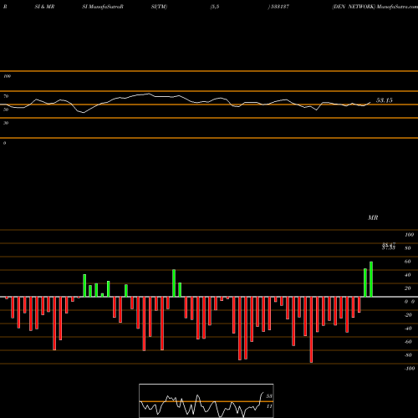Click the MR axis label '40'
The width and height of the screenshot is (418, 418).
407,275
